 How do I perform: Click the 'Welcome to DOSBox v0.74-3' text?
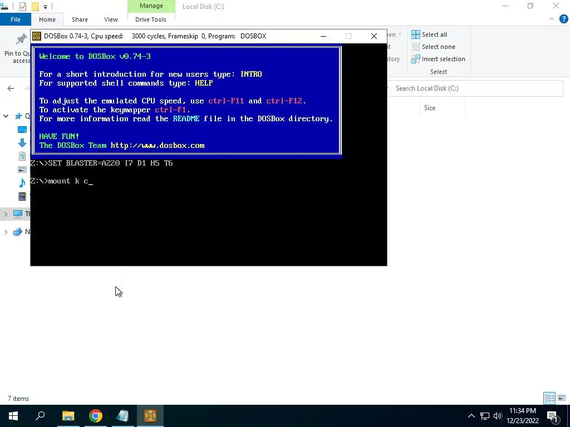tap(95, 56)
